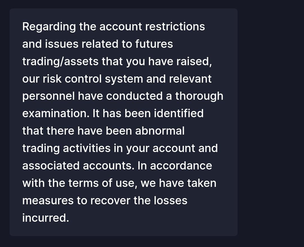The image size is (304, 247).
Task: Click the word "measures"
Action: pyautogui.click(x=48, y=201)
